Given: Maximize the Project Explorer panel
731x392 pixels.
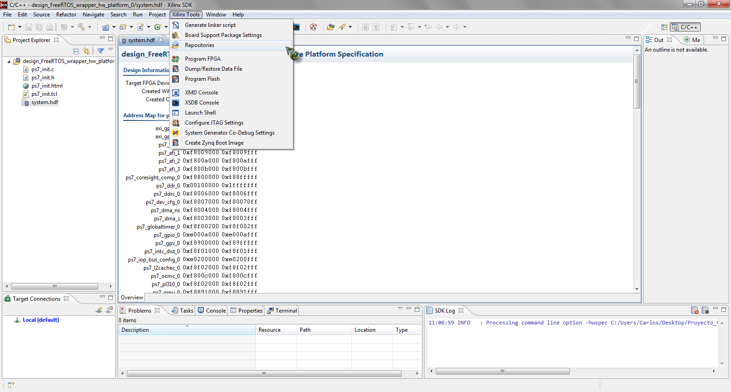Looking at the screenshot, I should (111, 38).
